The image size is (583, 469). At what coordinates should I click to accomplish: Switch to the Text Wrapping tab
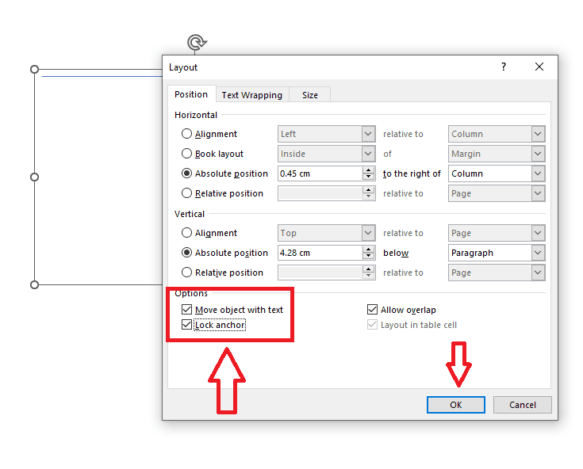251,95
